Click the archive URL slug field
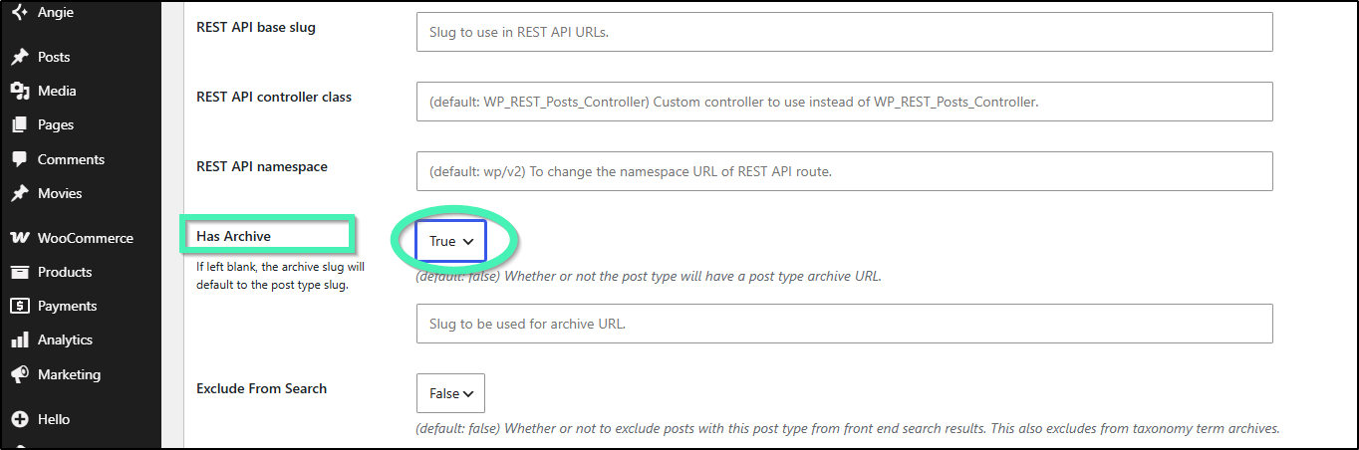Viewport: 1359px width, 450px height. (844, 324)
